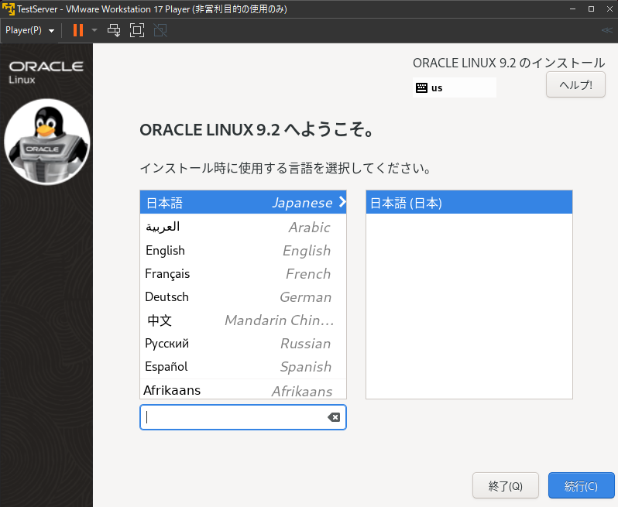The height and width of the screenshot is (507, 618).
Task: Click the 続行(C) continue button
Action: click(581, 485)
